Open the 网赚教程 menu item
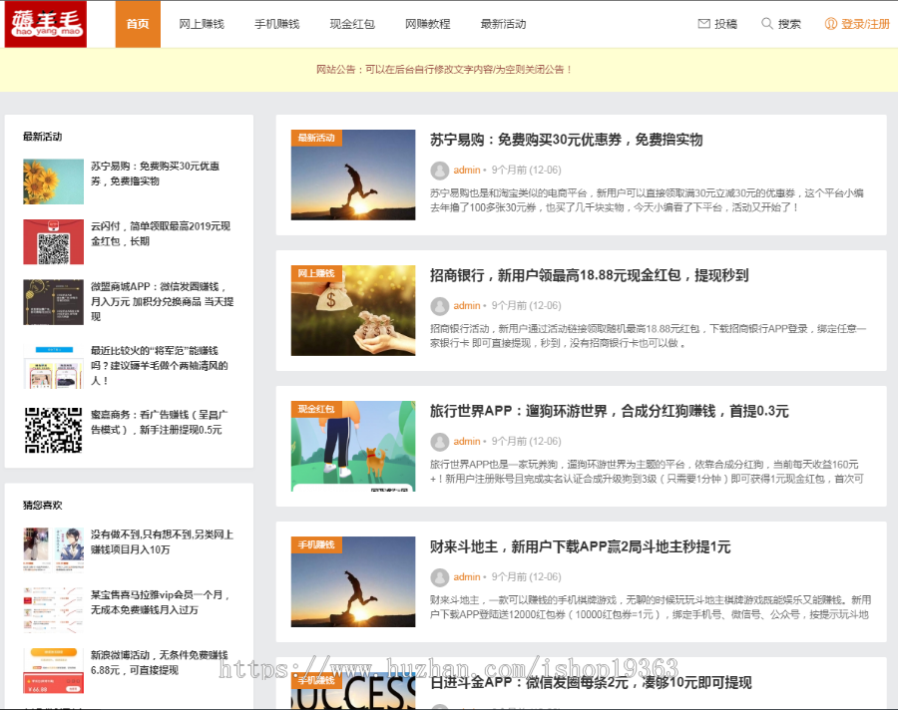 pos(427,22)
